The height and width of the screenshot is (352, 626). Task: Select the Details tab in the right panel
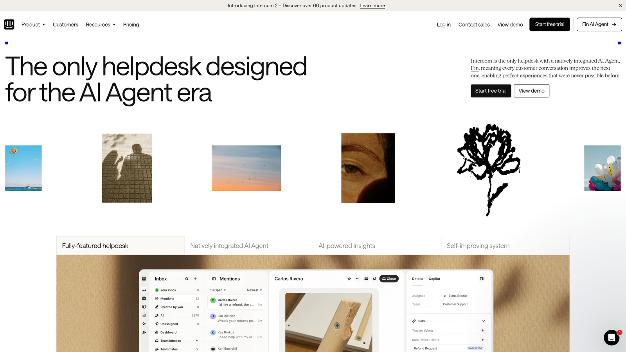(x=417, y=279)
